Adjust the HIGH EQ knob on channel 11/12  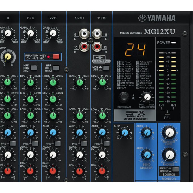pyautogui.click(x=102, y=82)
